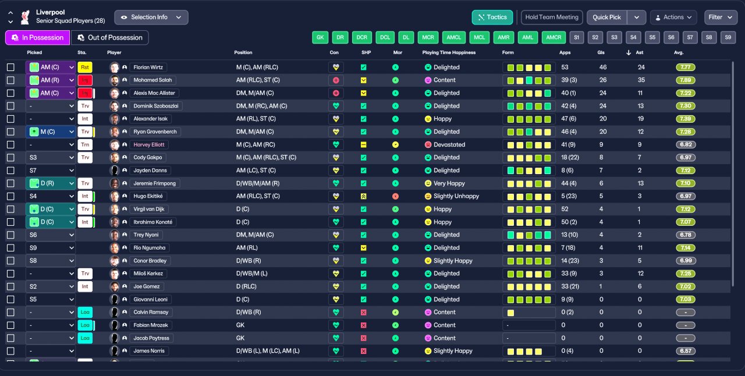Open the Actions dropdown
745x376 pixels.
tap(673, 17)
